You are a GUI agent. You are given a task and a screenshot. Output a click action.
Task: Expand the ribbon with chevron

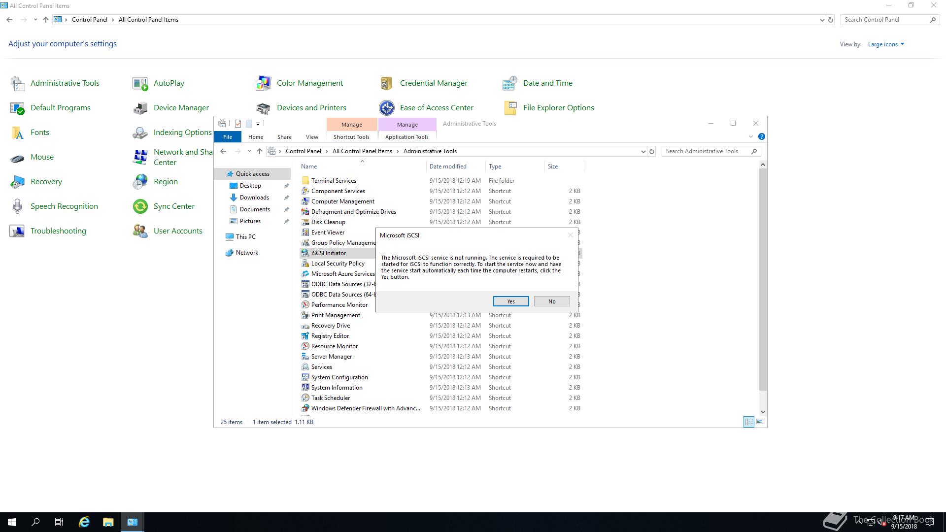coord(750,137)
